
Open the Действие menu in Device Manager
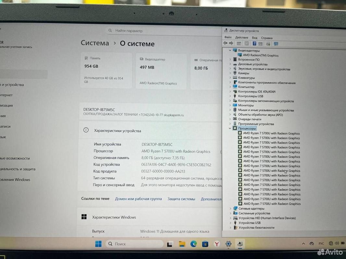[241, 38]
